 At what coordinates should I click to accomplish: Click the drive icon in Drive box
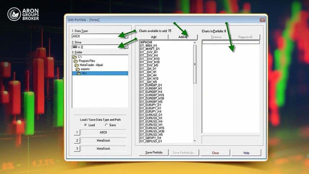(75, 47)
